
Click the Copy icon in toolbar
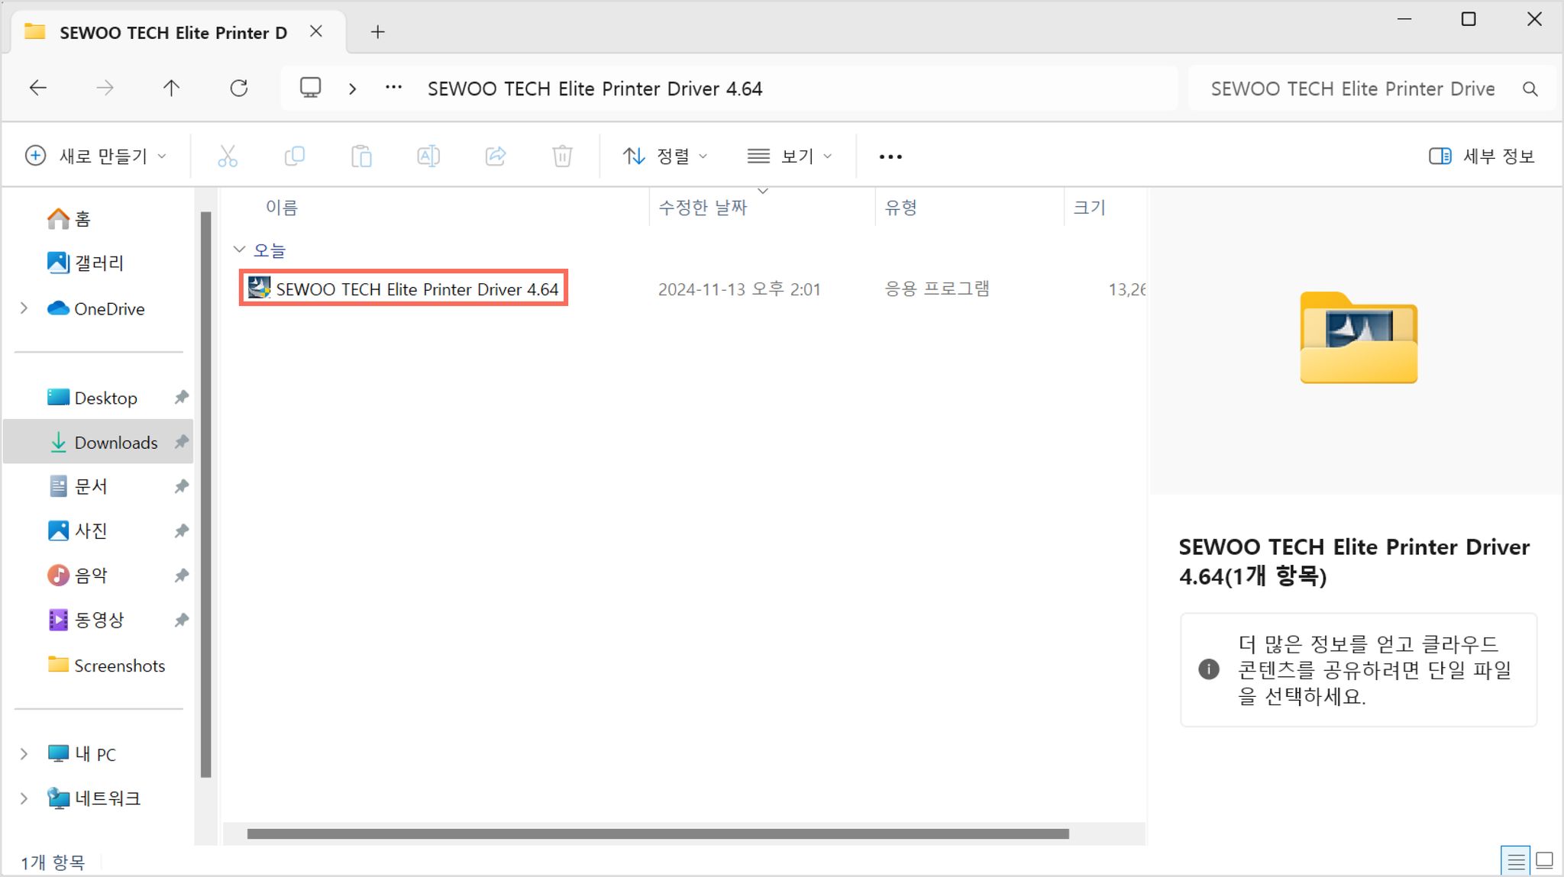point(294,156)
